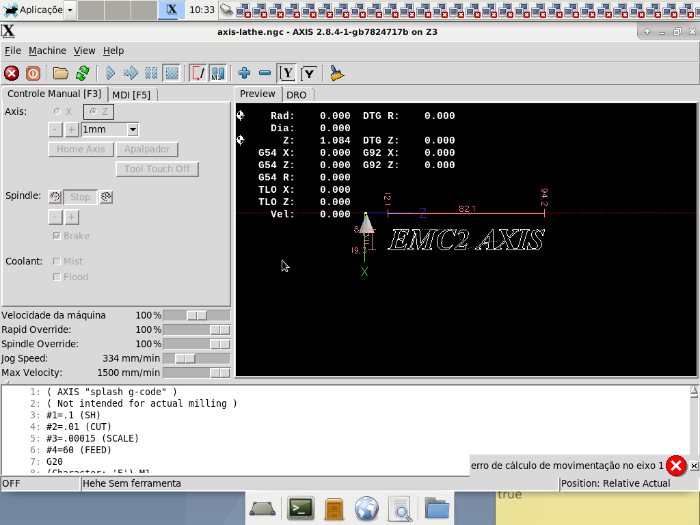This screenshot has width=700, height=525.
Task: Jog axis negative with minus button
Action: (x=55, y=129)
